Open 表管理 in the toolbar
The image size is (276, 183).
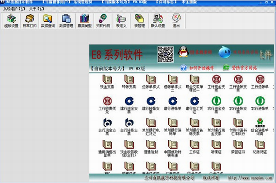pyautogui.click(x=140, y=21)
